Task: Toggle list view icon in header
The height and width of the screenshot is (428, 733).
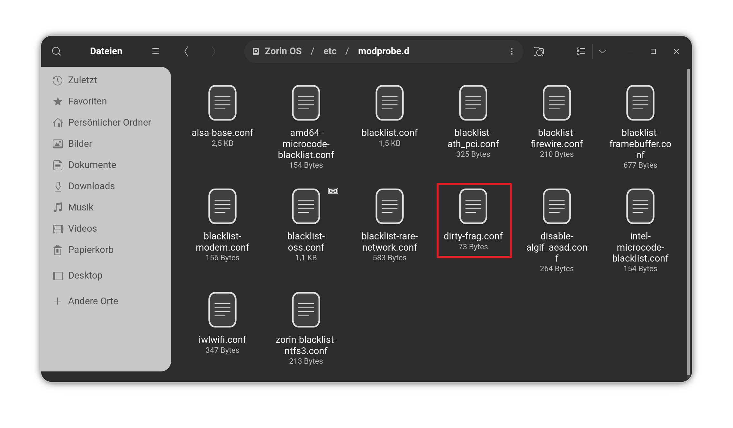Action: [581, 51]
